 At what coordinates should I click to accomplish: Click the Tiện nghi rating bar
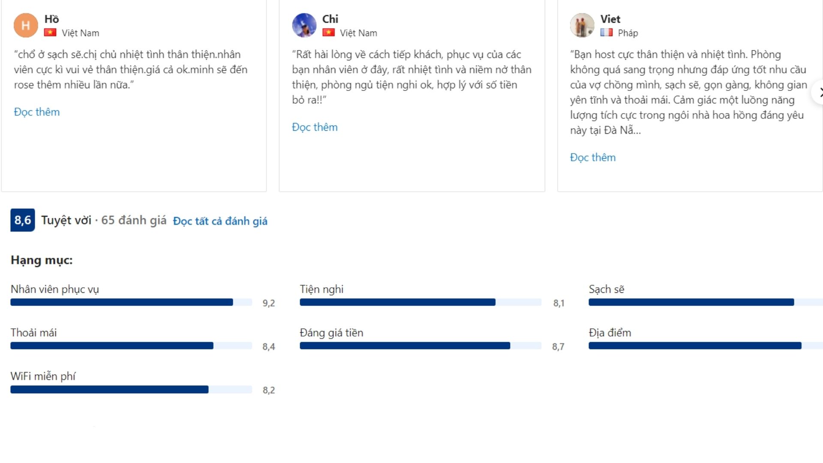point(420,302)
